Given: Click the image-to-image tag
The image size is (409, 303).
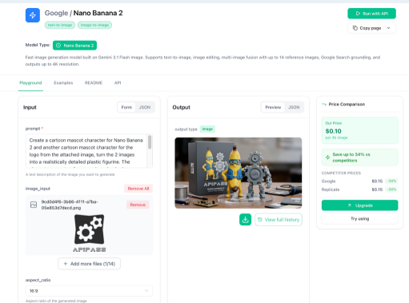Looking at the screenshot, I should [94, 25].
